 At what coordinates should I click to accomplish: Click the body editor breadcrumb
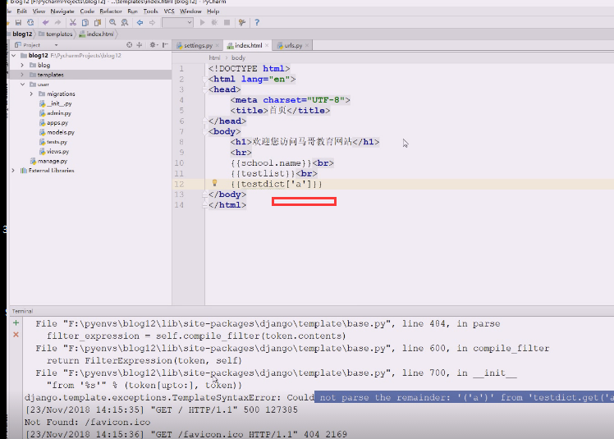point(238,57)
